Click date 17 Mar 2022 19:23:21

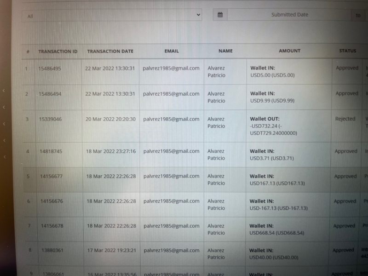[x=112, y=250]
